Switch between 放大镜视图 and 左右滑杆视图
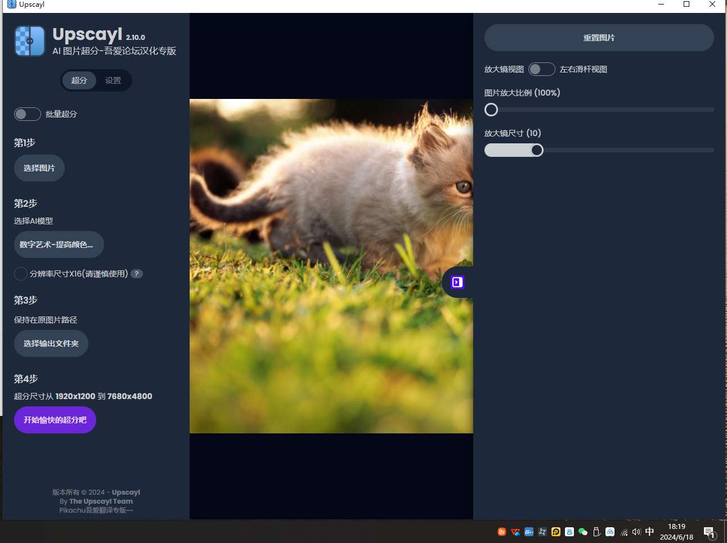Screen dimensions: 727x543 [x=541, y=69]
